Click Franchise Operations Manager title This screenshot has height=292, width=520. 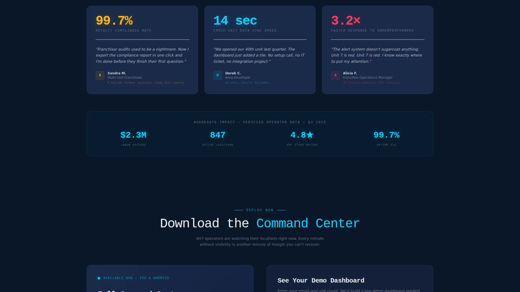click(x=368, y=78)
